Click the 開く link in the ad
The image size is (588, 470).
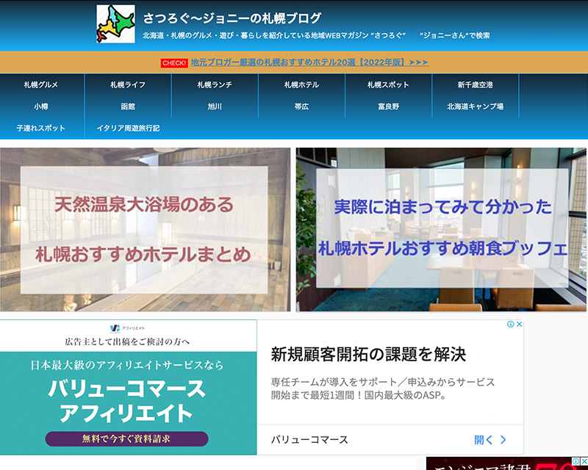coord(483,440)
